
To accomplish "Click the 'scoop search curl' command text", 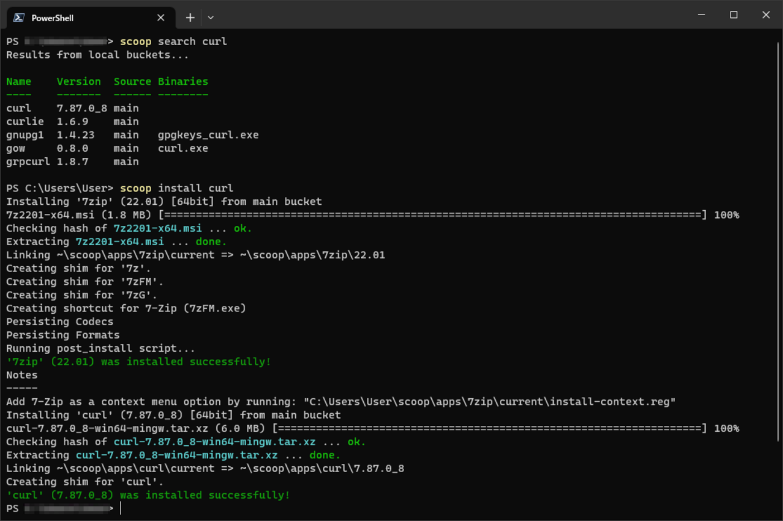I will click(x=173, y=42).
